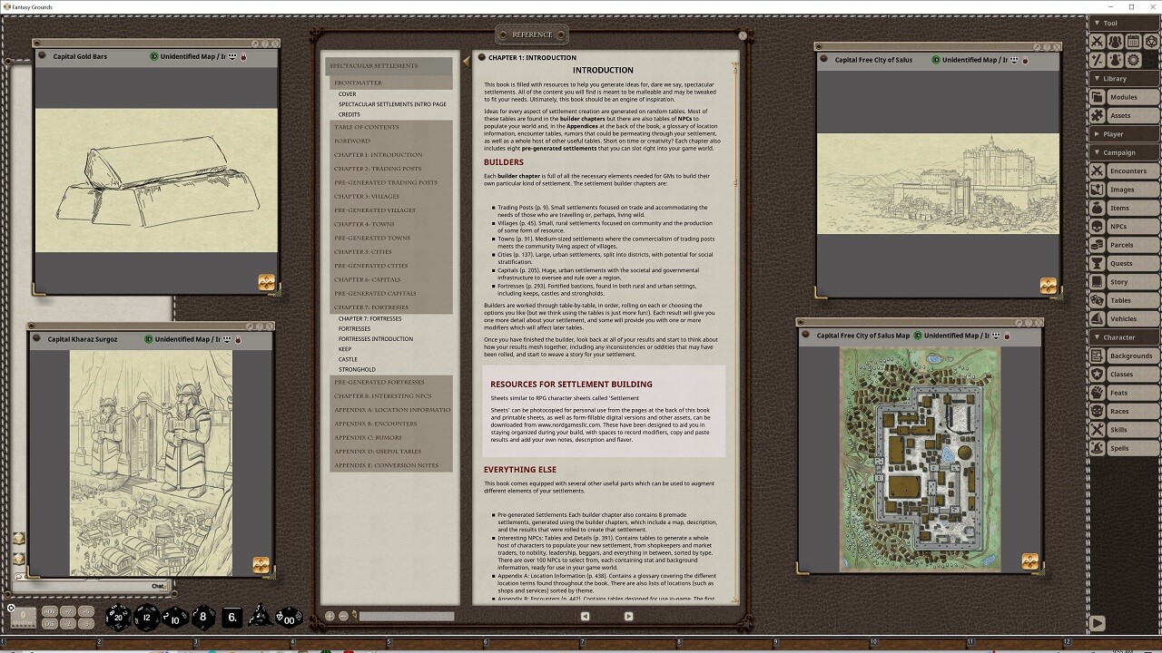Toggle ADV modifier button
This screenshot has height=653, width=1162.
coord(50,611)
